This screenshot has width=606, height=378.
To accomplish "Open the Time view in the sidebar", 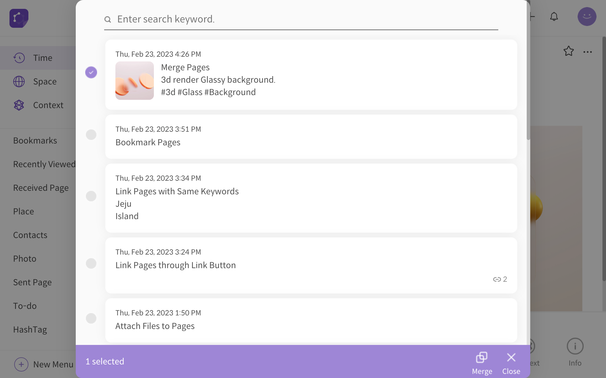I will point(43,58).
